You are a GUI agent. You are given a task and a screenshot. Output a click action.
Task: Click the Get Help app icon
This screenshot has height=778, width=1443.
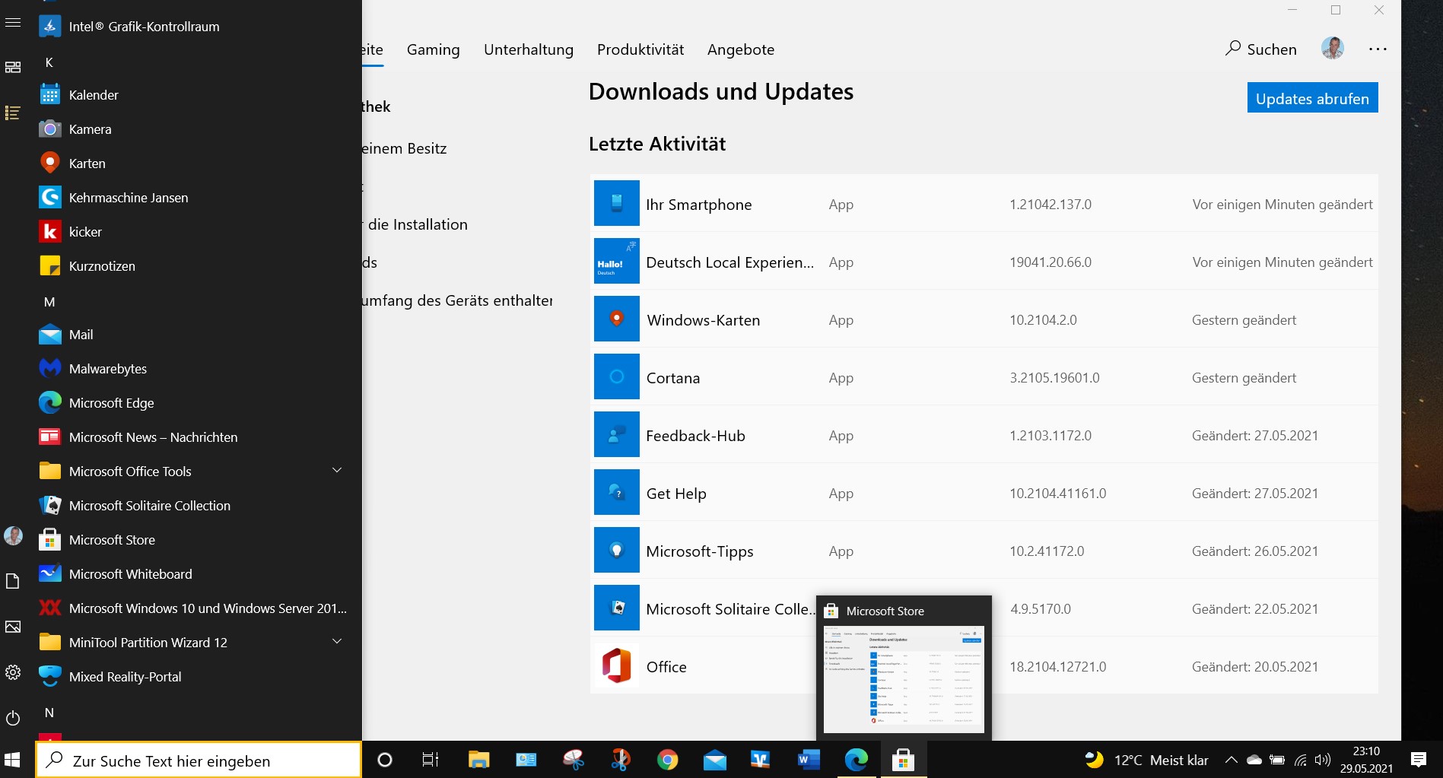click(616, 493)
